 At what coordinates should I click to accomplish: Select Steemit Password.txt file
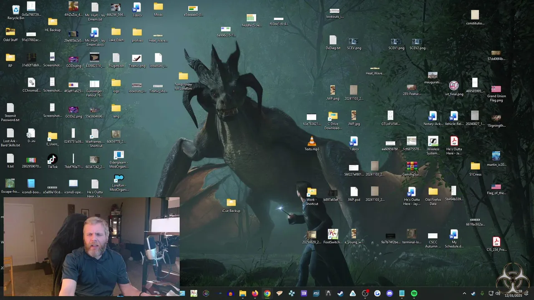click(10, 113)
